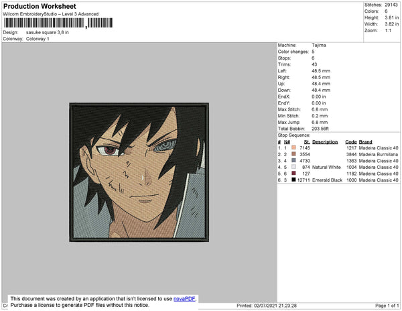Click the 'St.' column header
This screenshot has width=402, height=311.
click(x=307, y=142)
